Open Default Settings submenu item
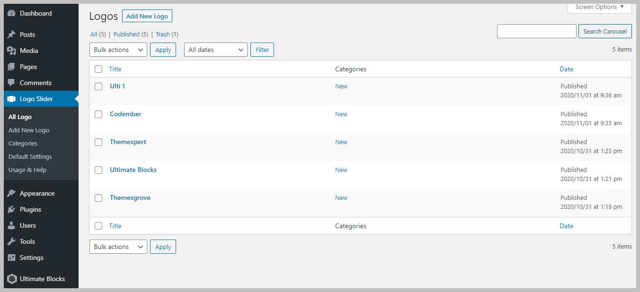 coord(30,156)
